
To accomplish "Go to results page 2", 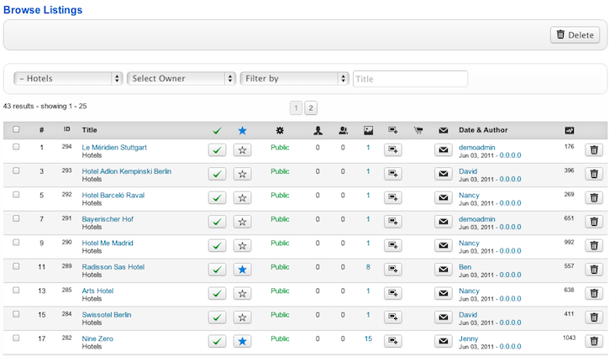I will pos(311,107).
